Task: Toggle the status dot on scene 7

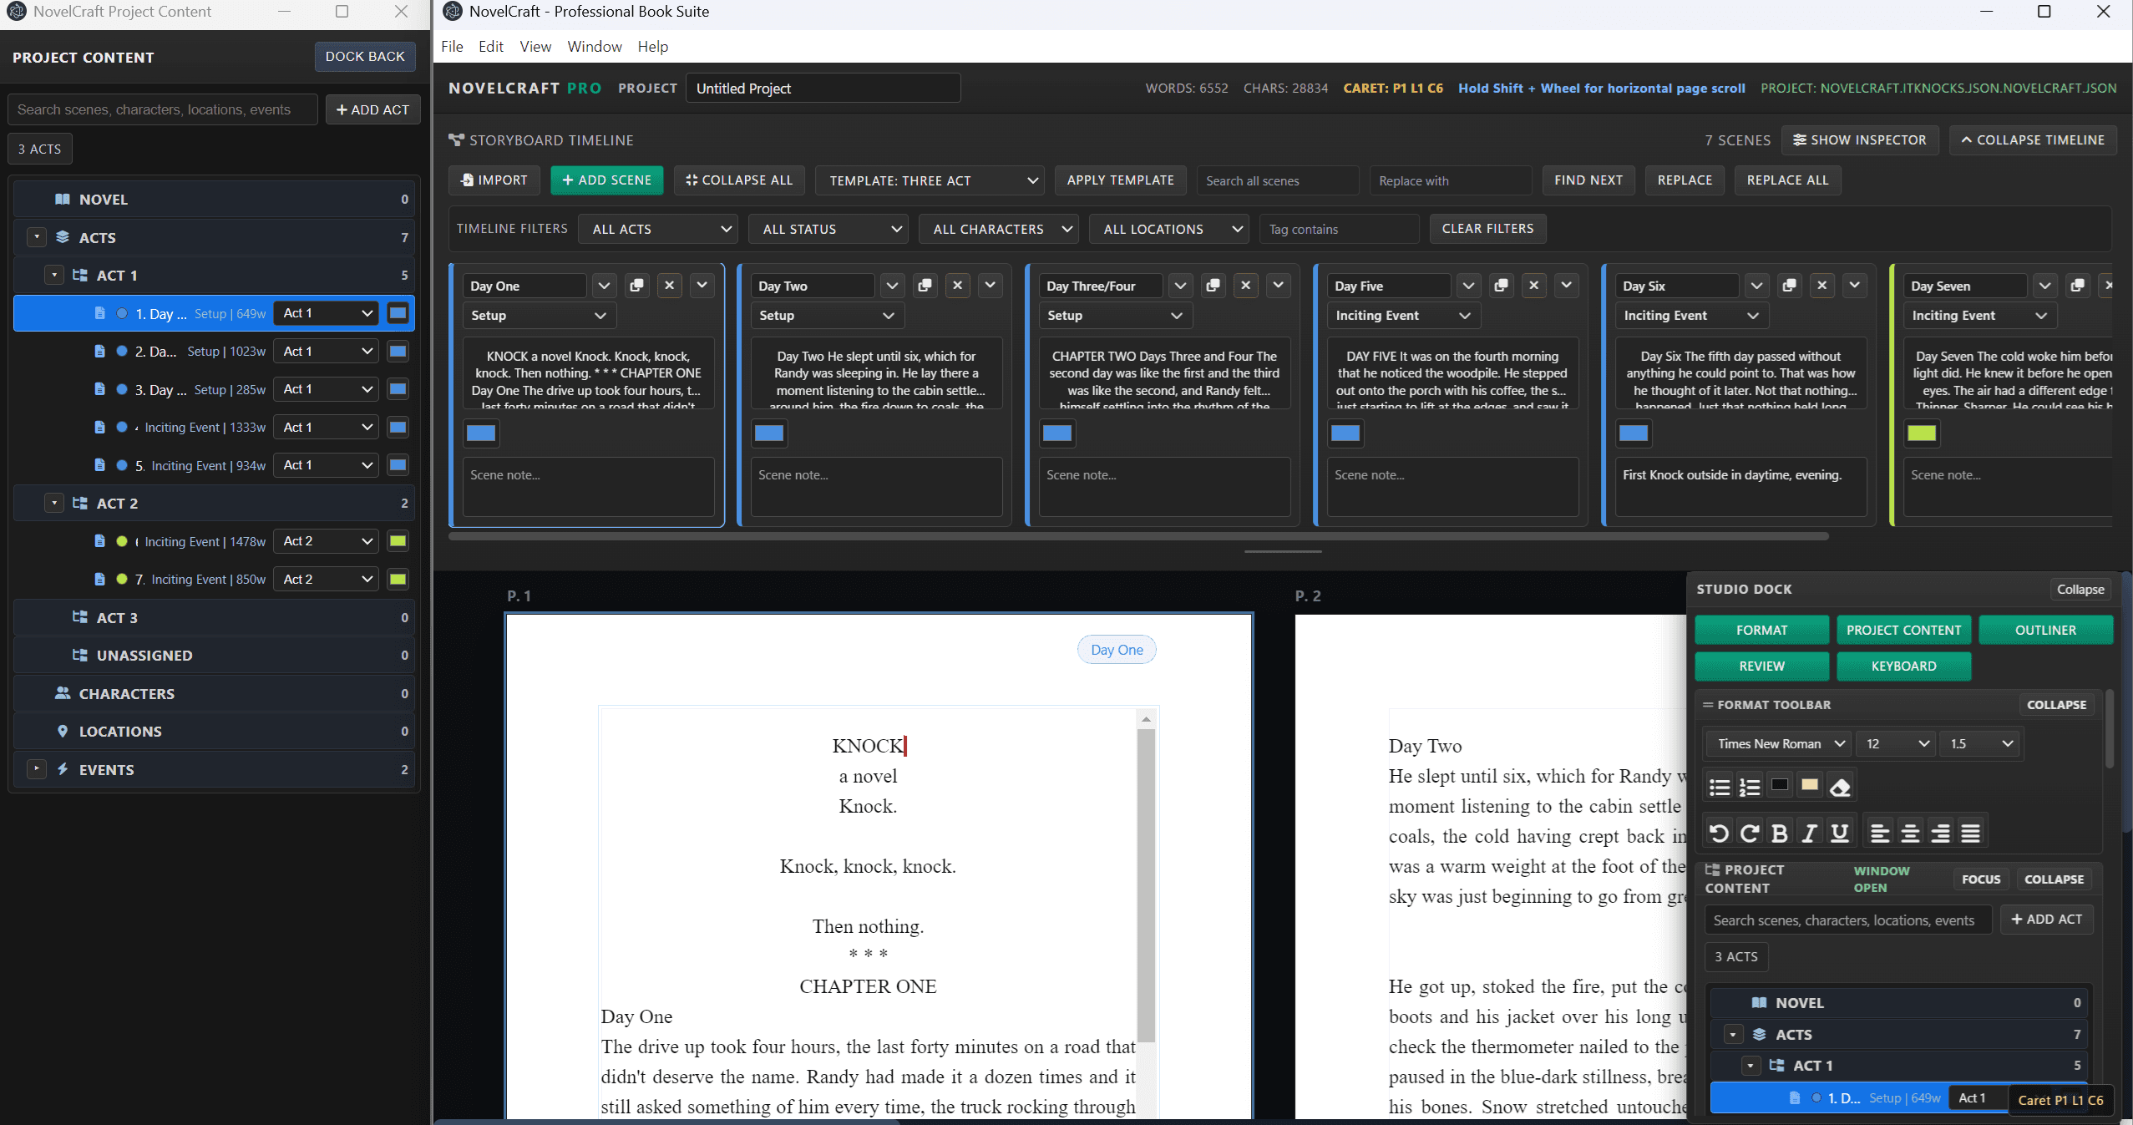Action: click(x=122, y=578)
